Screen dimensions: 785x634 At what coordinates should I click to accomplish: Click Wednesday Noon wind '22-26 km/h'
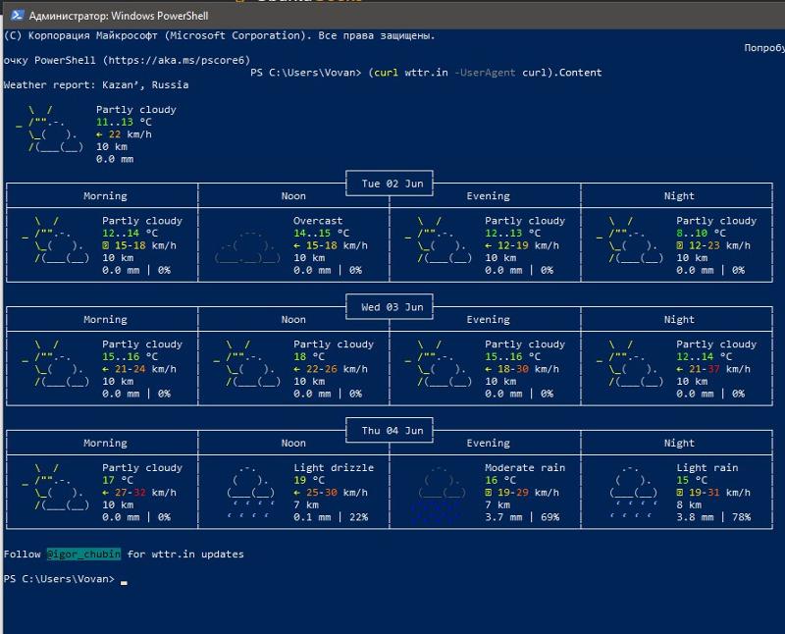[x=337, y=369]
